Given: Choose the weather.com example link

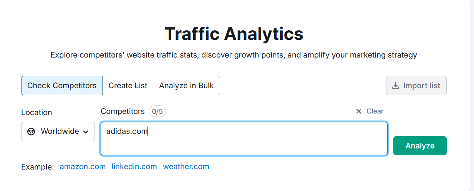Looking at the screenshot, I should pos(186,166).
